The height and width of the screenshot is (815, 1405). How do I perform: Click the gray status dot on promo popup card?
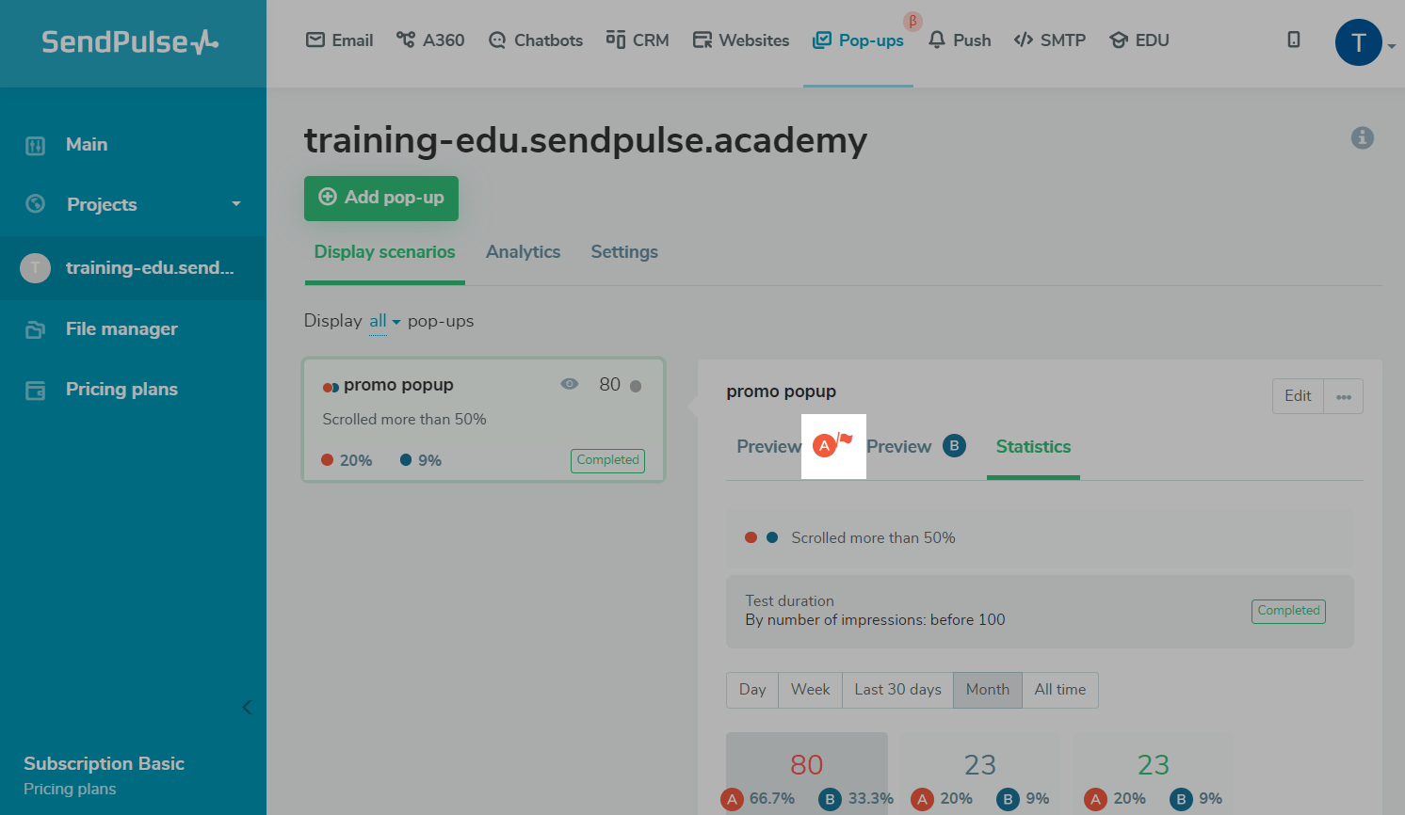(636, 386)
